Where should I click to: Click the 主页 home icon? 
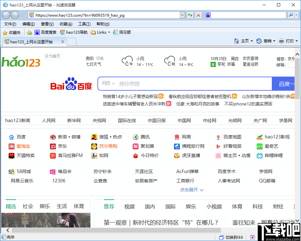(237, 41)
